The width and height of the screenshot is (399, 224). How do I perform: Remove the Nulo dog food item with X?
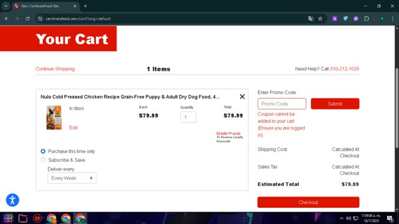[x=242, y=96]
